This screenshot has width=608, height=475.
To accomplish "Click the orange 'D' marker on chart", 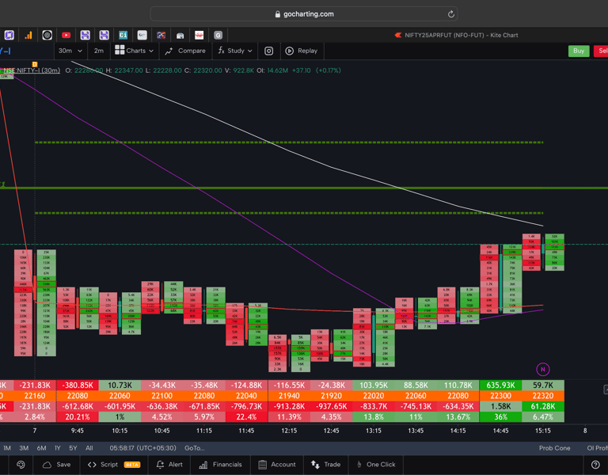I will coord(35,64).
